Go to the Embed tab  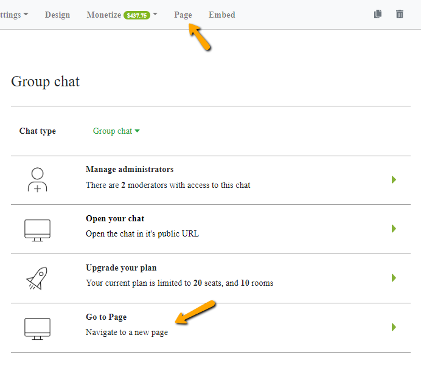[x=221, y=15]
